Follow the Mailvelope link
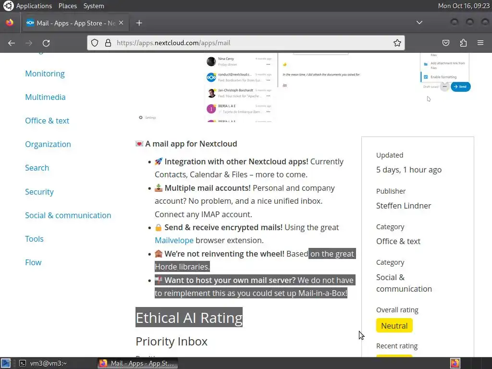This screenshot has height=369, width=492. (174, 240)
